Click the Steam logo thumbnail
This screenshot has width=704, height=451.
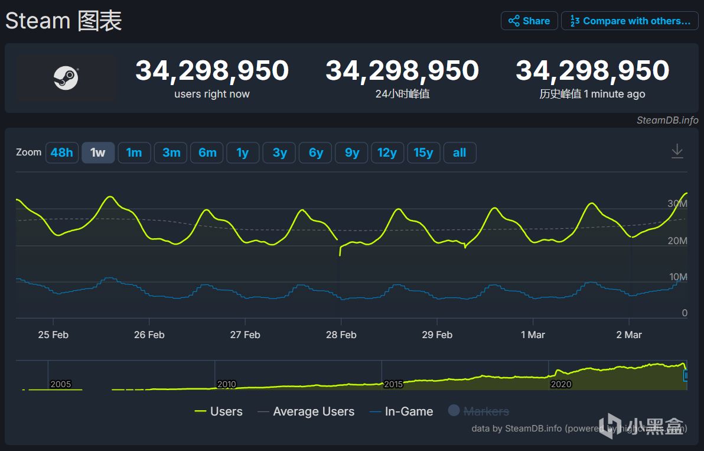click(67, 77)
